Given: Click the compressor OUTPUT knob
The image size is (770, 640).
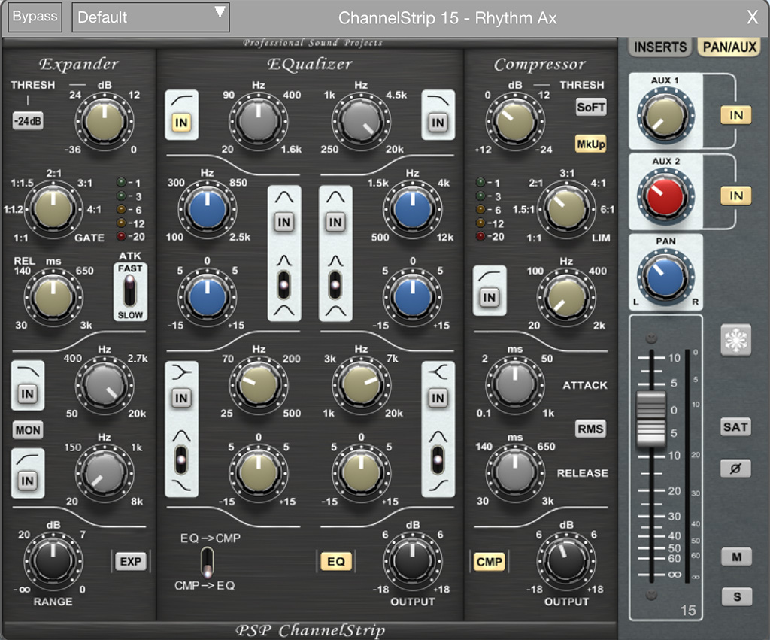Looking at the screenshot, I should [566, 562].
